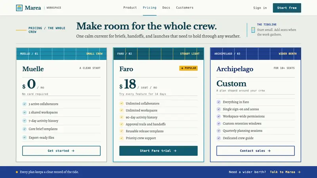The image size is (317, 178).
Task: Click 'THE TIDELINE' heading
Action: click(267, 25)
